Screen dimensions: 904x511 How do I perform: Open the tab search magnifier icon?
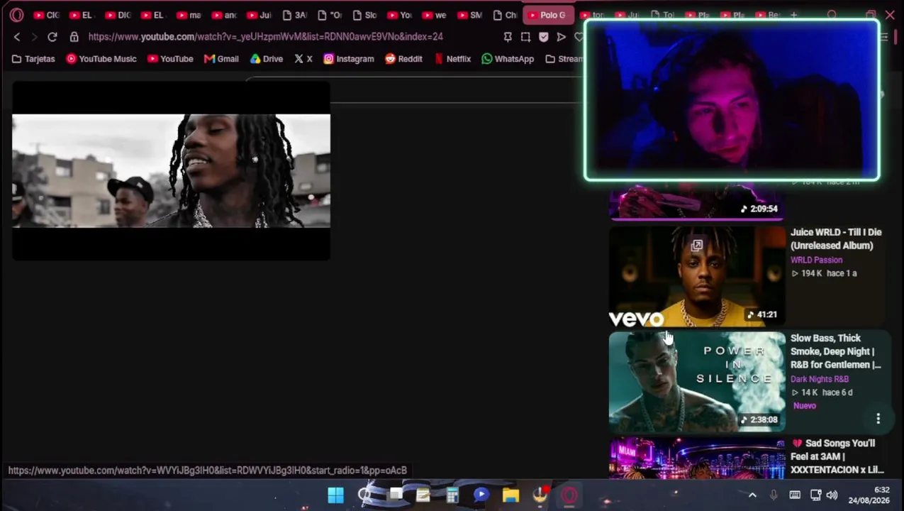coord(832,15)
